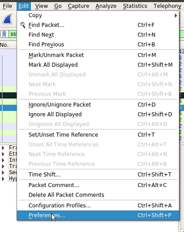Open Time Shift... dialog entry

(98, 175)
